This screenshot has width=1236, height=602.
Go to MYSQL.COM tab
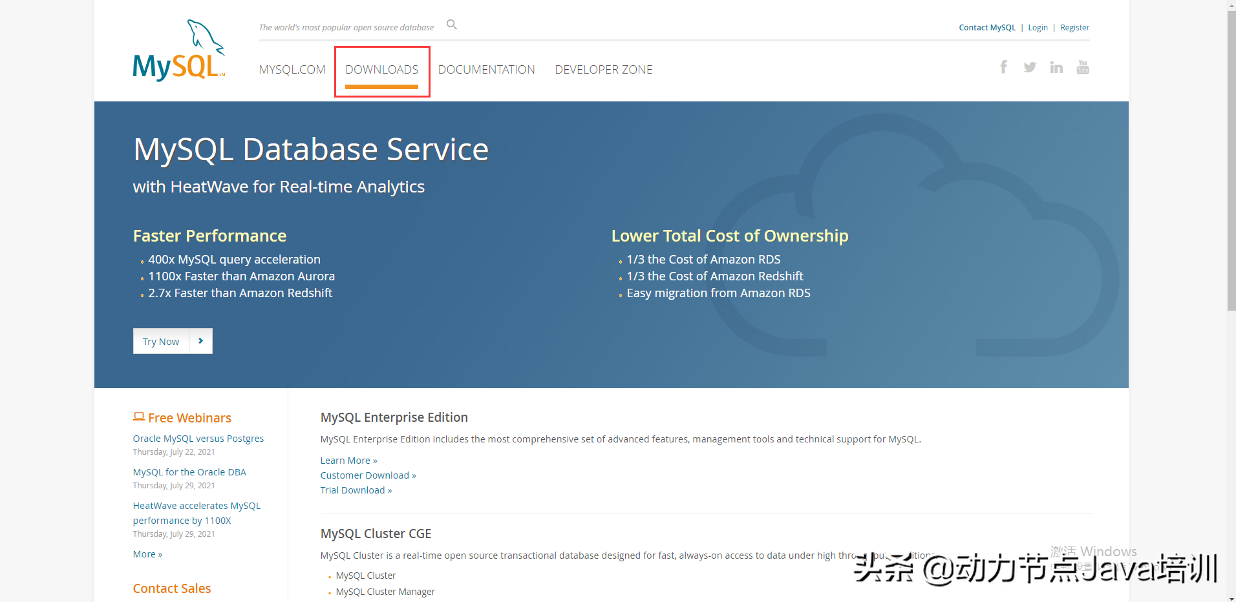(x=292, y=70)
